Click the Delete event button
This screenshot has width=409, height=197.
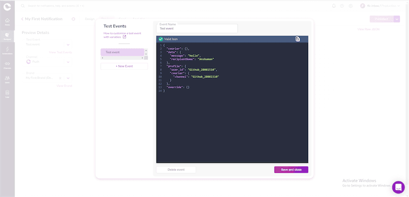(176, 170)
